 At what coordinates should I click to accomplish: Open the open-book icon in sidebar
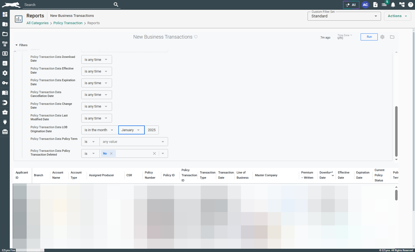[5, 93]
